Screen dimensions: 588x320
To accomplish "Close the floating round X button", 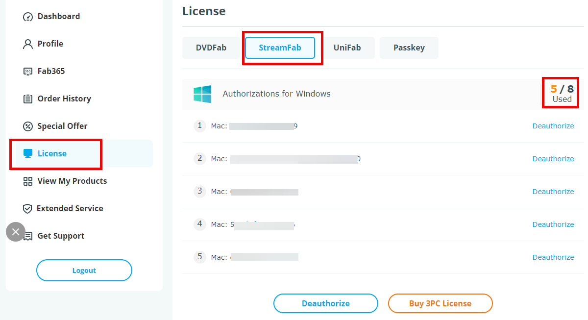I will 16,232.
